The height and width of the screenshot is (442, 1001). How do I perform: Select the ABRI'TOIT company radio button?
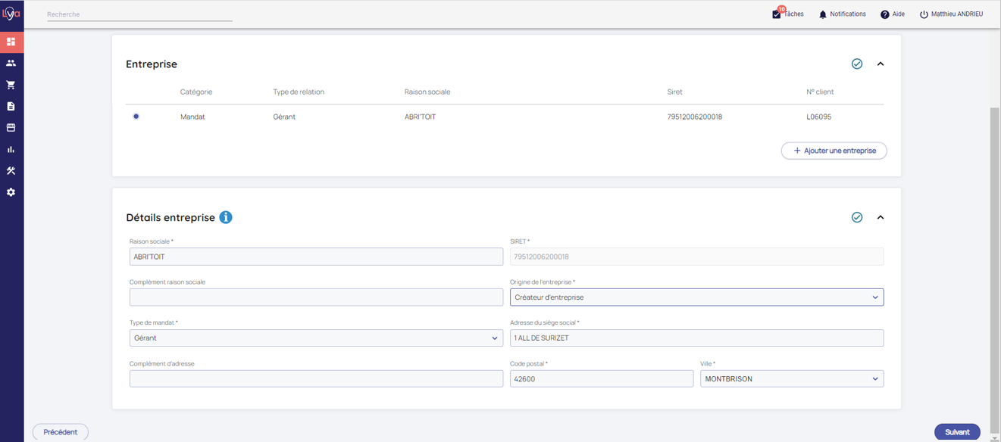pyautogui.click(x=136, y=117)
